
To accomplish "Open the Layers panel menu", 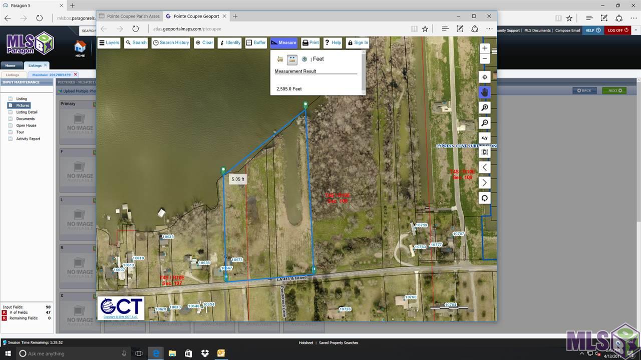I will [109, 43].
